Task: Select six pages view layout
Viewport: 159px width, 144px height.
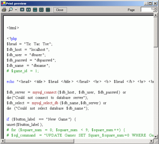Action: point(48,10)
